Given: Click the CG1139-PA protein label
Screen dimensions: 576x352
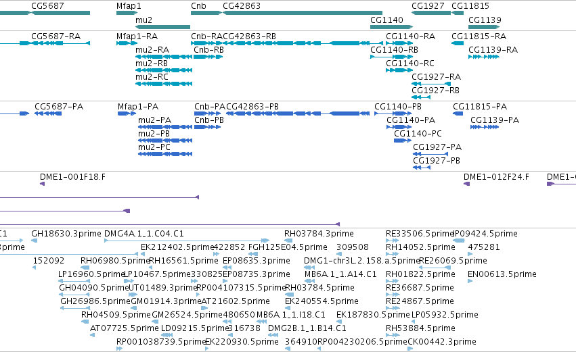Looking at the screenshot, I should [495, 120].
